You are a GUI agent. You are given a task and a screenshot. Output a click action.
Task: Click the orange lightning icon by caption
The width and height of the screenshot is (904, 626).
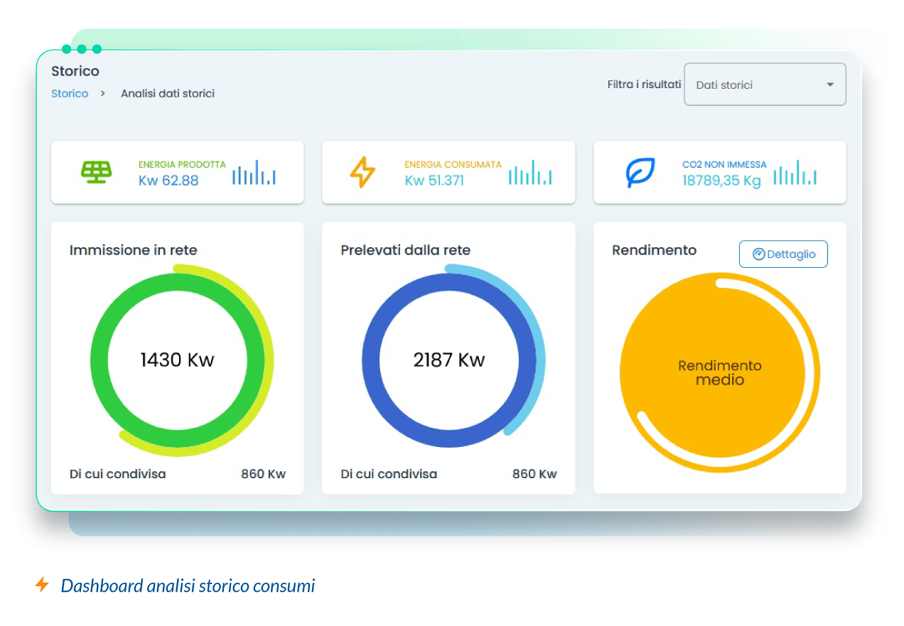pyautogui.click(x=43, y=585)
